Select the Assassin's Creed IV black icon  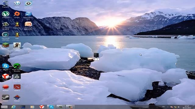point(17,78)
